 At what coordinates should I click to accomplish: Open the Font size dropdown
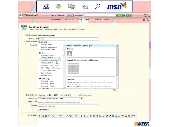pos(62,116)
